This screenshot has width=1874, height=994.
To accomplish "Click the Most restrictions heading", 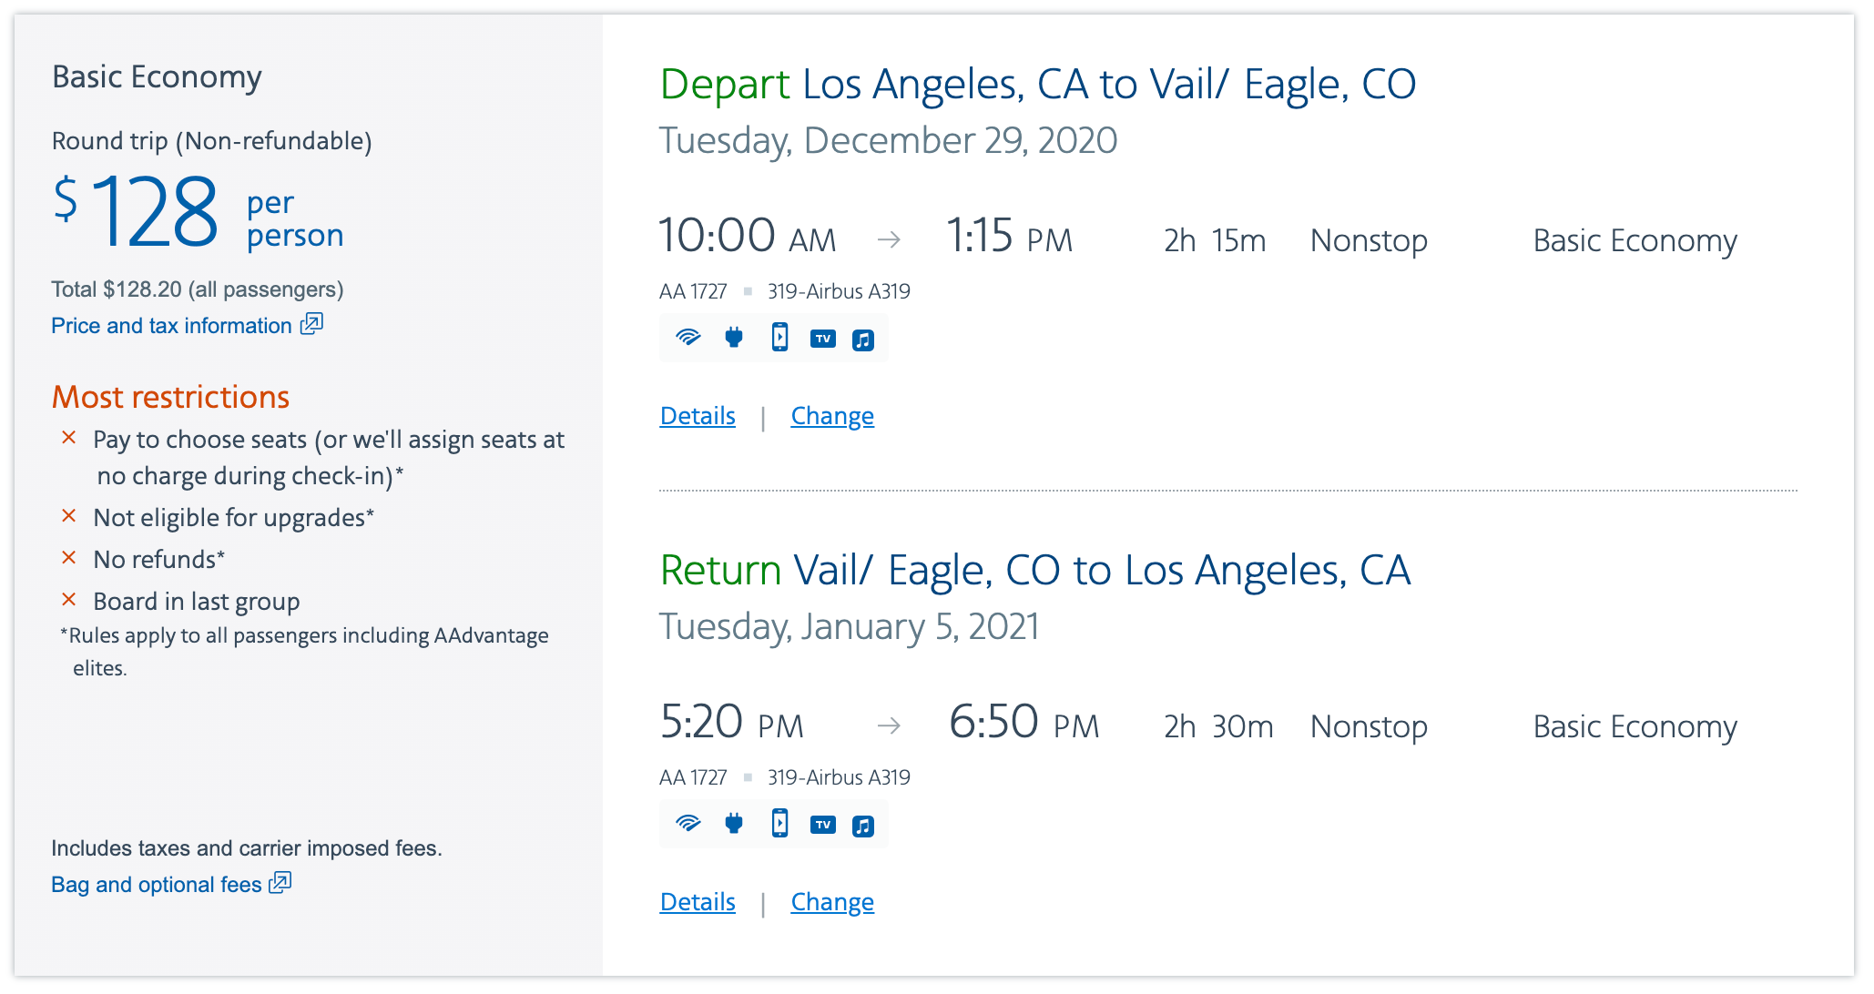I will coord(170,397).
